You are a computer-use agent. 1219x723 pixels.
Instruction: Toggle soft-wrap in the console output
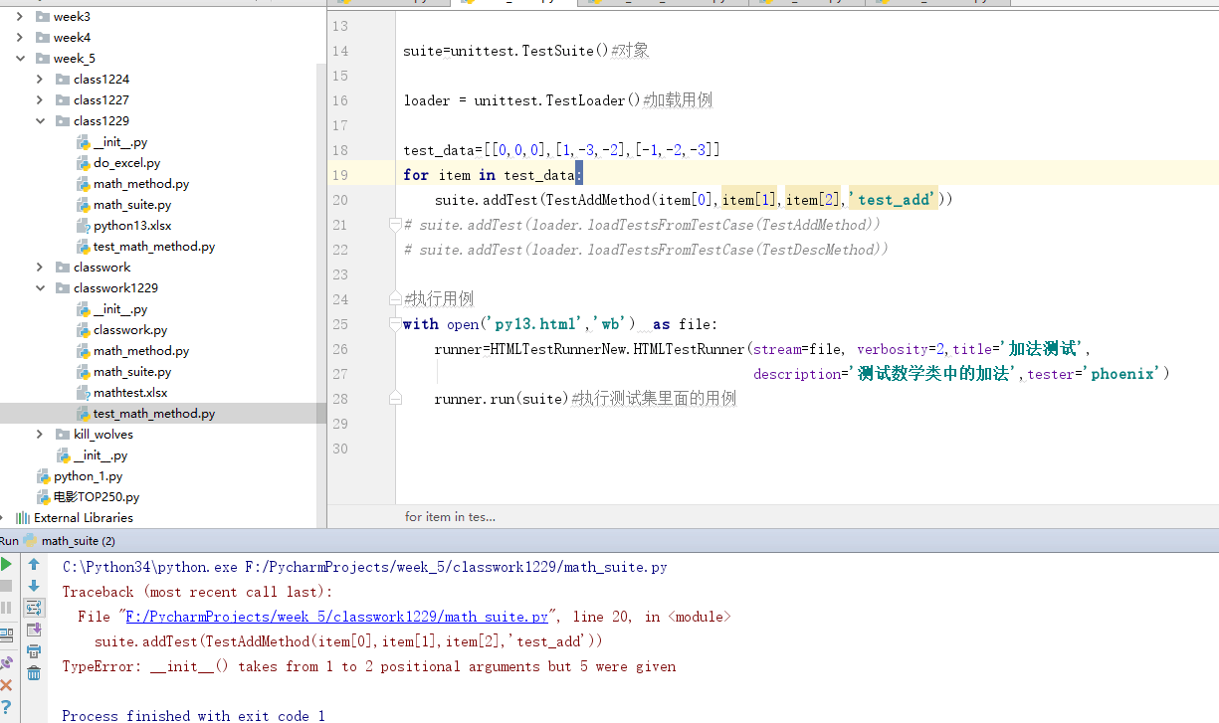click(34, 608)
